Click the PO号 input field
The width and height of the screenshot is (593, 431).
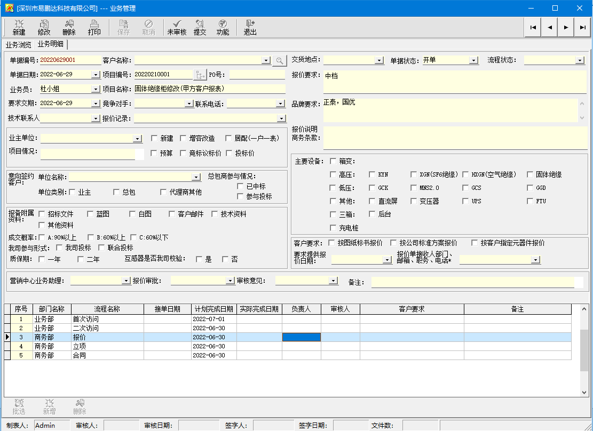coord(257,75)
